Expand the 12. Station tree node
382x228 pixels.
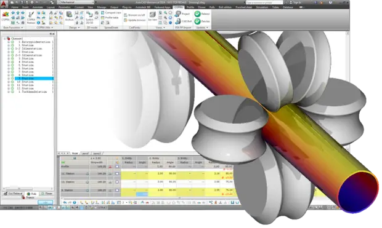pyautogui.click(x=9, y=88)
